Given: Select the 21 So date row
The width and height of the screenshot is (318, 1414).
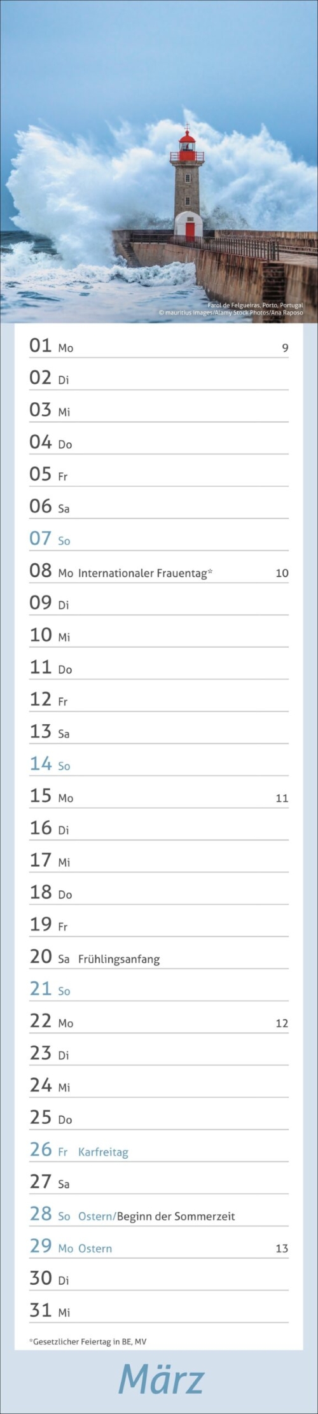Looking at the screenshot, I should [159, 989].
